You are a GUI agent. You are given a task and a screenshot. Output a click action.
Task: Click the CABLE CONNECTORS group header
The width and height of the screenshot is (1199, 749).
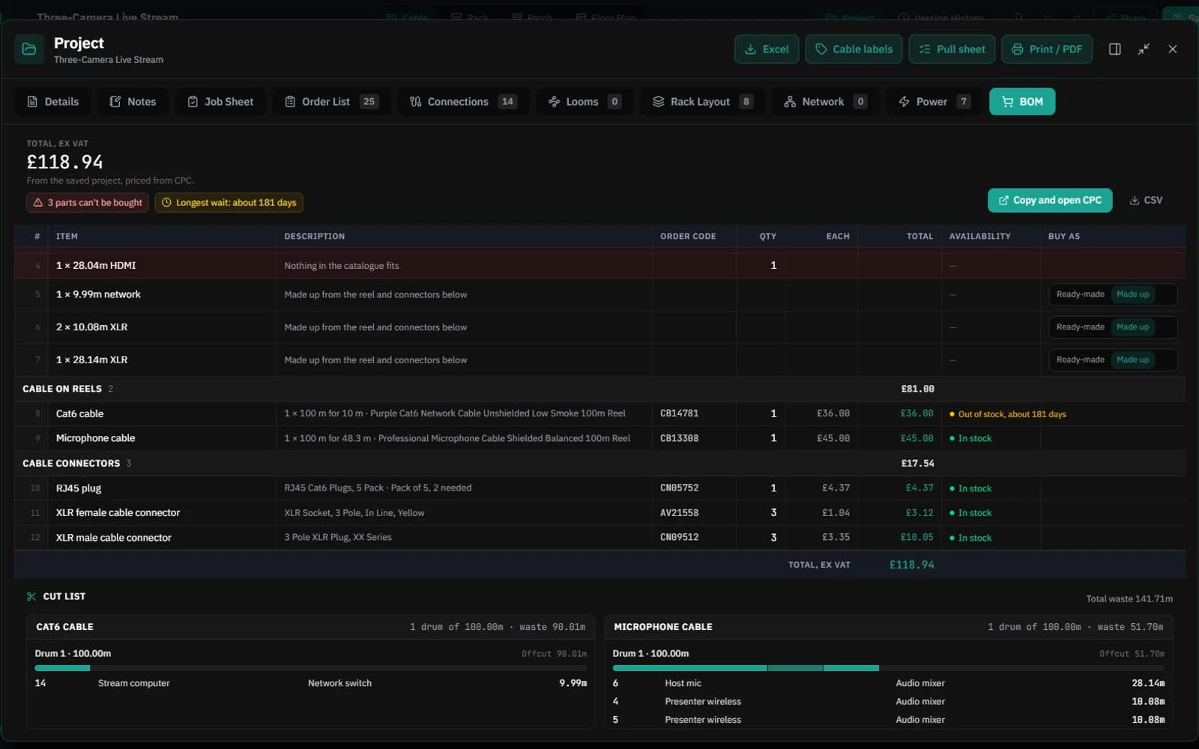[599, 464]
